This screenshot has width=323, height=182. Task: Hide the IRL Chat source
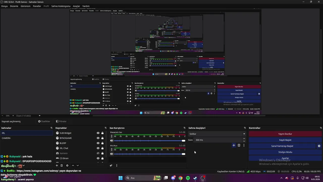click(x=98, y=148)
